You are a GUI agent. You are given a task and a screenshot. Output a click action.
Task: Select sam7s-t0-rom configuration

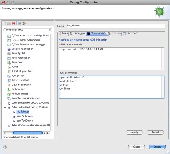[25, 121]
